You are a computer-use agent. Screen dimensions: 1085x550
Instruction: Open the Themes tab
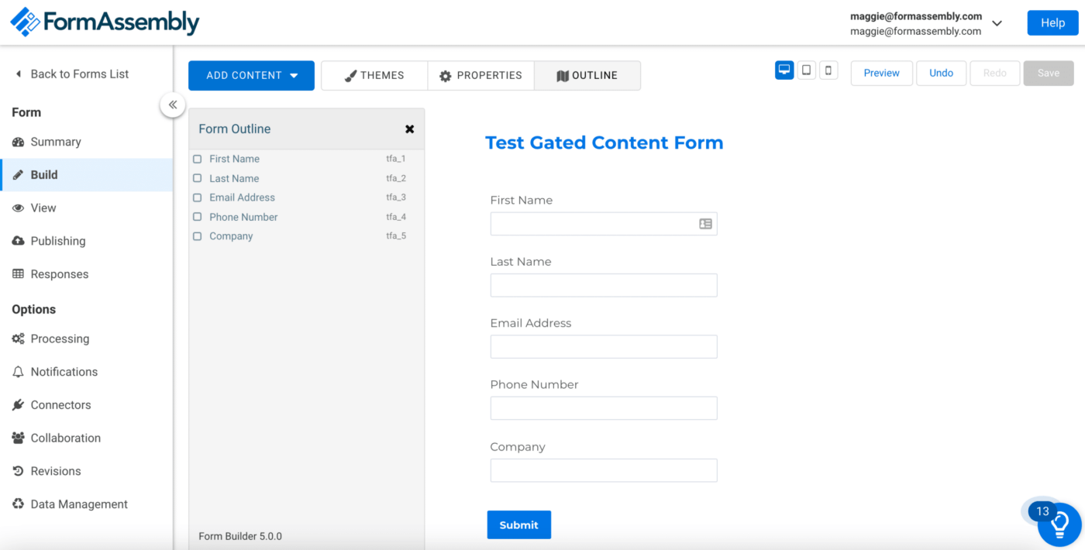click(x=374, y=75)
